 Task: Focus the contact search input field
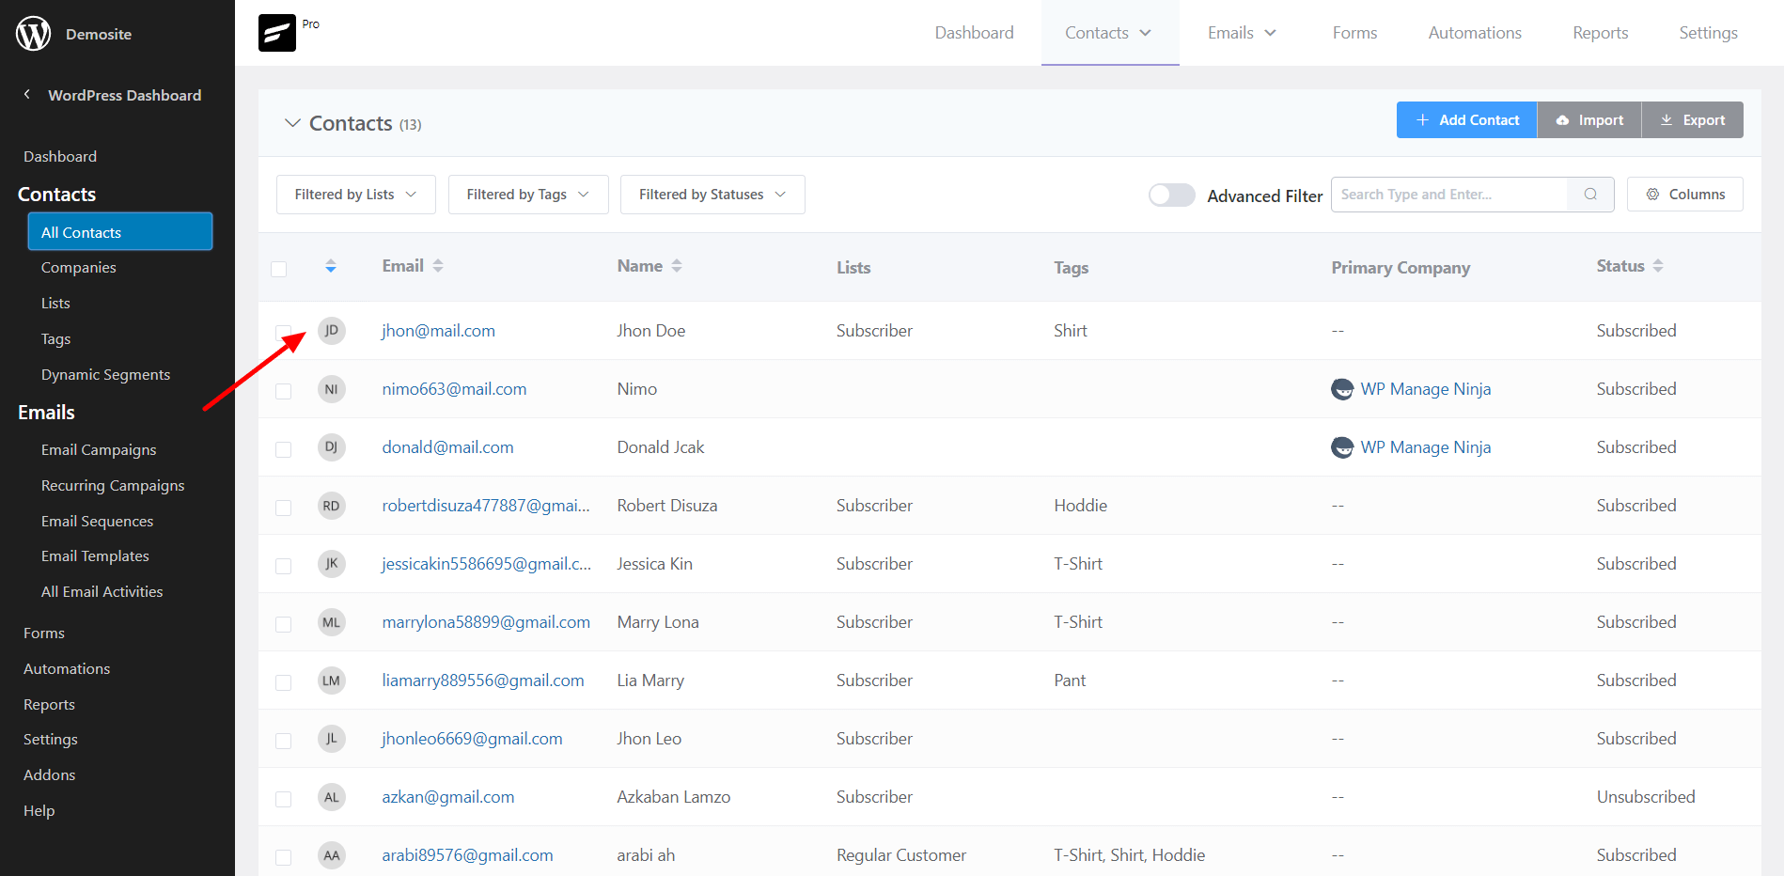point(1448,195)
